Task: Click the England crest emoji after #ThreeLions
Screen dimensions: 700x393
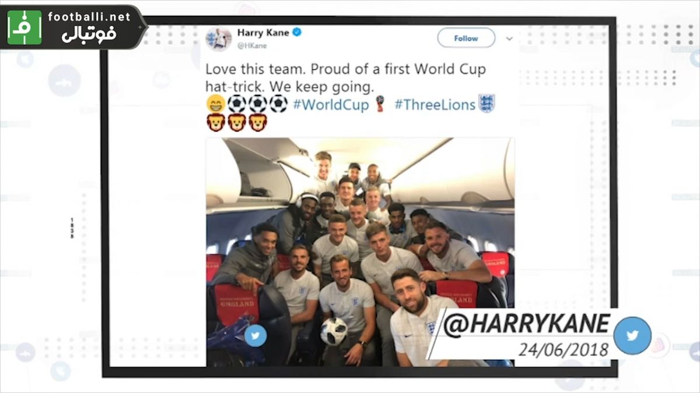Action: 487,104
